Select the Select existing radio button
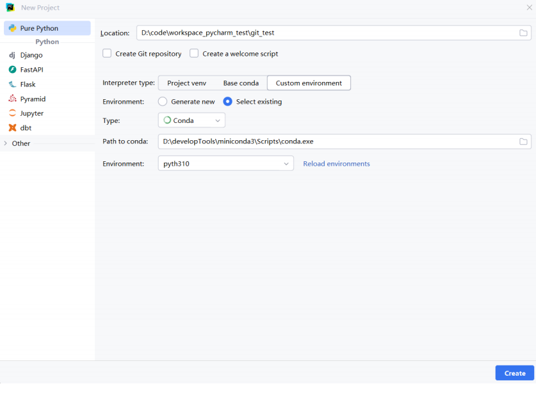Image resolution: width=536 pixels, height=393 pixels. pyautogui.click(x=228, y=102)
